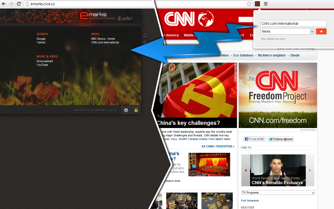The width and height of the screenshot is (334, 209).
Task: Open the Google bookmark in eMarks
Action: pyautogui.click(x=41, y=39)
